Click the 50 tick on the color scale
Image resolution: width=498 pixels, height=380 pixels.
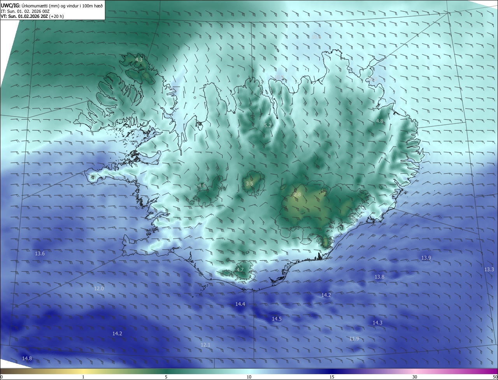(495, 377)
